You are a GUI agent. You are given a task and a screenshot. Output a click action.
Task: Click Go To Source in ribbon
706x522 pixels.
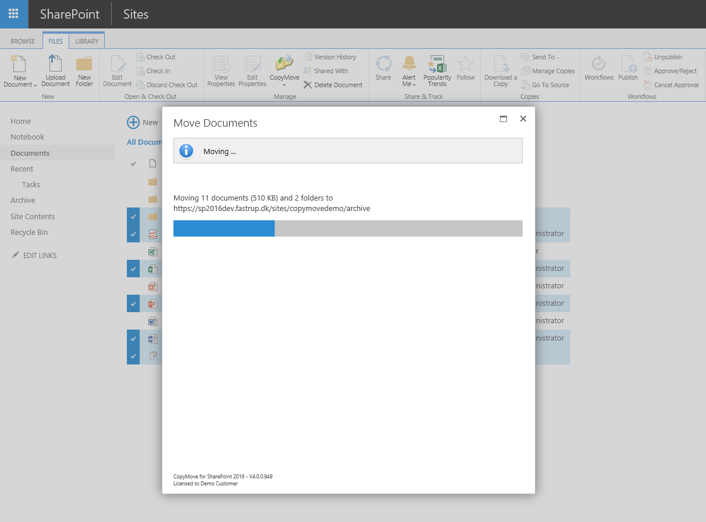(x=545, y=85)
